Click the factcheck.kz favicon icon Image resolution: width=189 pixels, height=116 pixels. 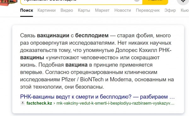[23, 103]
